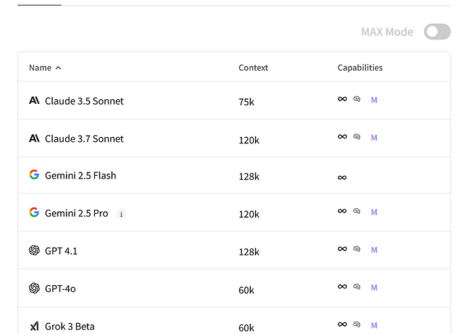Click the Capabilities column header
The width and height of the screenshot is (468, 334).
360,67
